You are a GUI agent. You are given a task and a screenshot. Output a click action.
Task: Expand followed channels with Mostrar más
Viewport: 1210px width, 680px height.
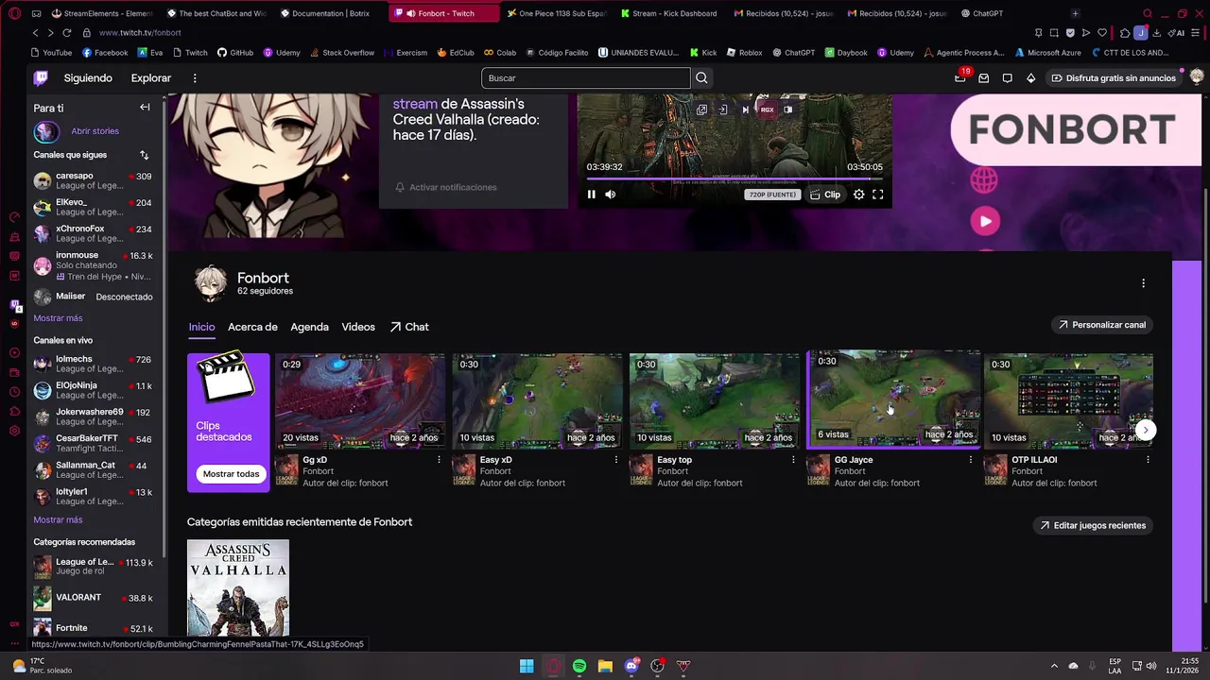coord(58,318)
